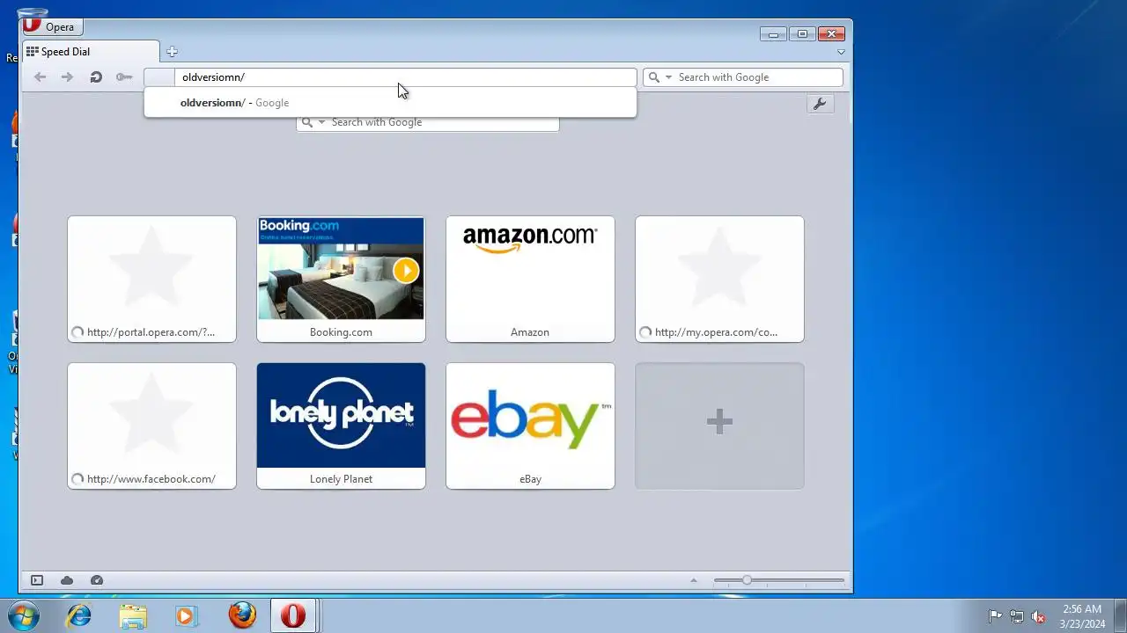
Task: Open the portal.opera.com speed dial tile
Action: point(151,279)
